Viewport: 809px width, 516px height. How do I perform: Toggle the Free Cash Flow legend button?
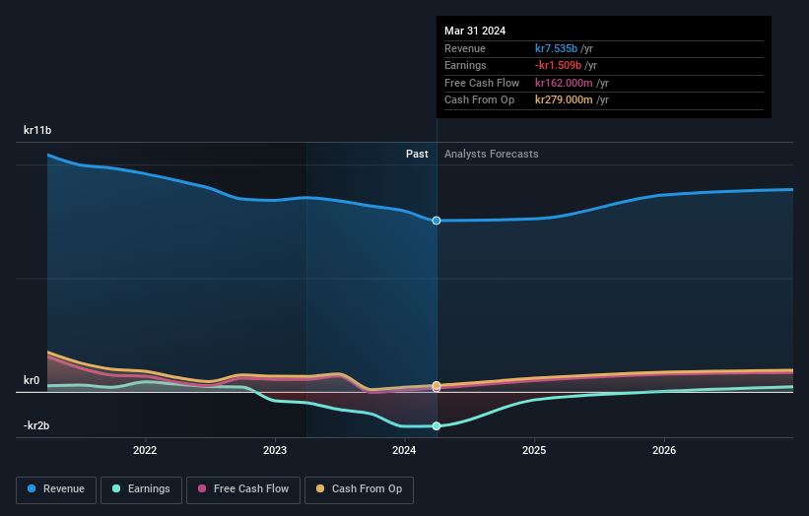[243, 489]
